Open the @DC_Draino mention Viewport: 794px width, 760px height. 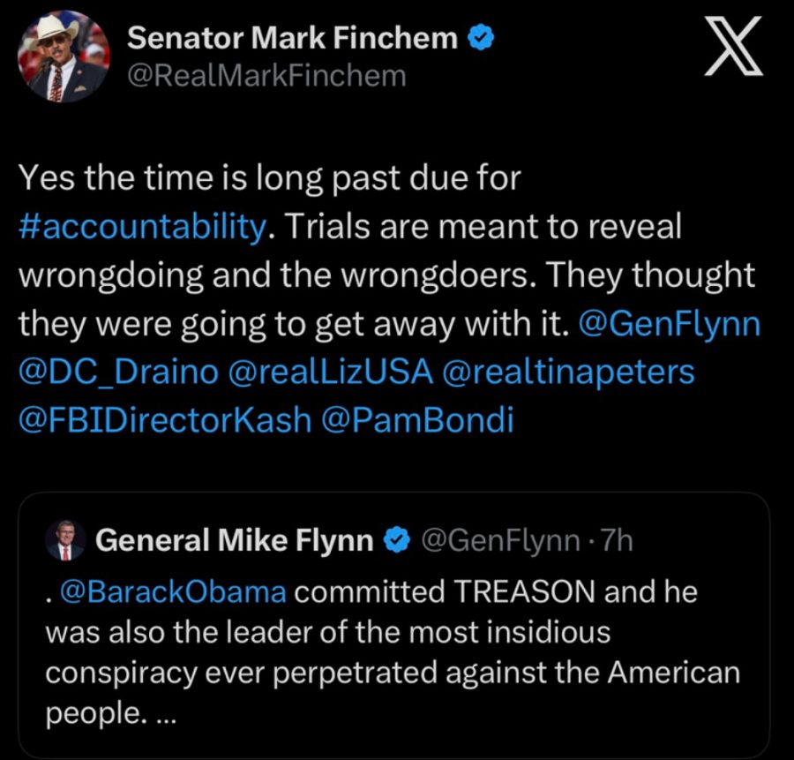[117, 372]
